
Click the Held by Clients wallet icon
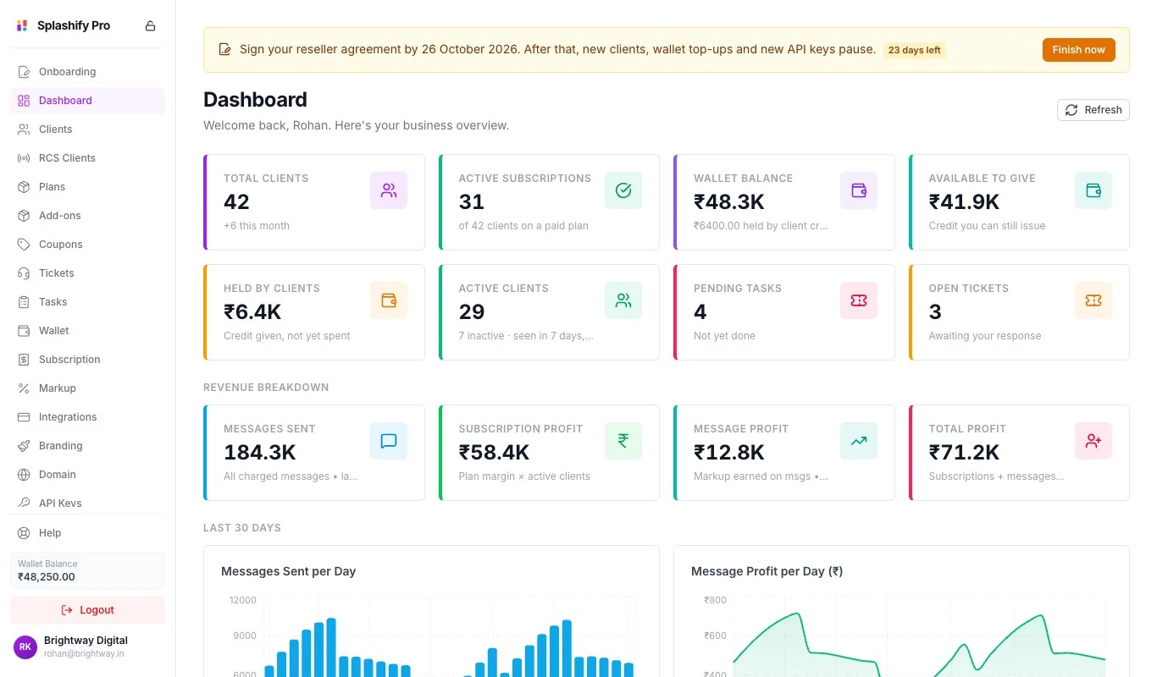(x=389, y=300)
